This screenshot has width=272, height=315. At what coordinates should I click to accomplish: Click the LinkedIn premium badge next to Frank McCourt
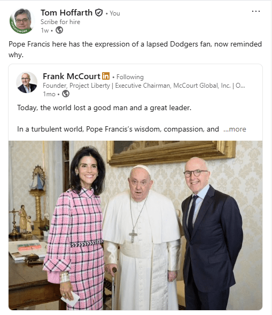[x=106, y=76]
